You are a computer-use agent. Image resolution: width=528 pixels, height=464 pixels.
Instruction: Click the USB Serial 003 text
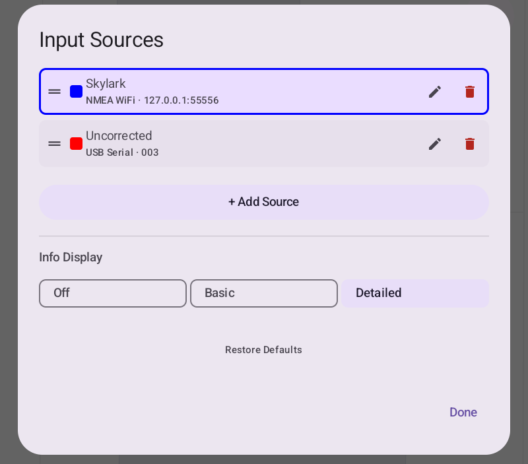tap(122, 152)
